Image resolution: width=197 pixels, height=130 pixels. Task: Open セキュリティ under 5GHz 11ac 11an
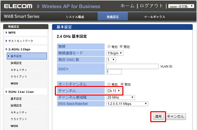19,112
